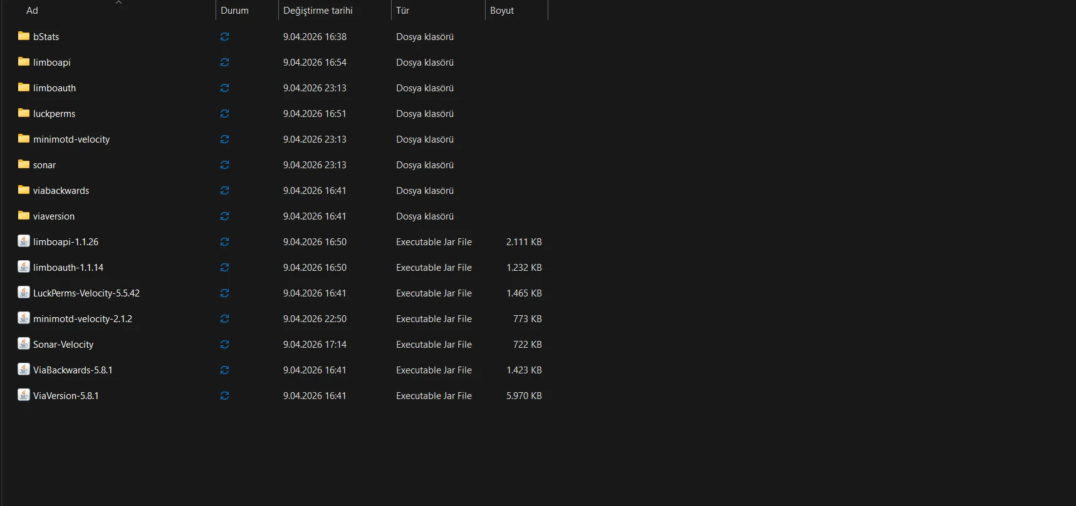Click the 2.111 KB size value

(x=524, y=242)
